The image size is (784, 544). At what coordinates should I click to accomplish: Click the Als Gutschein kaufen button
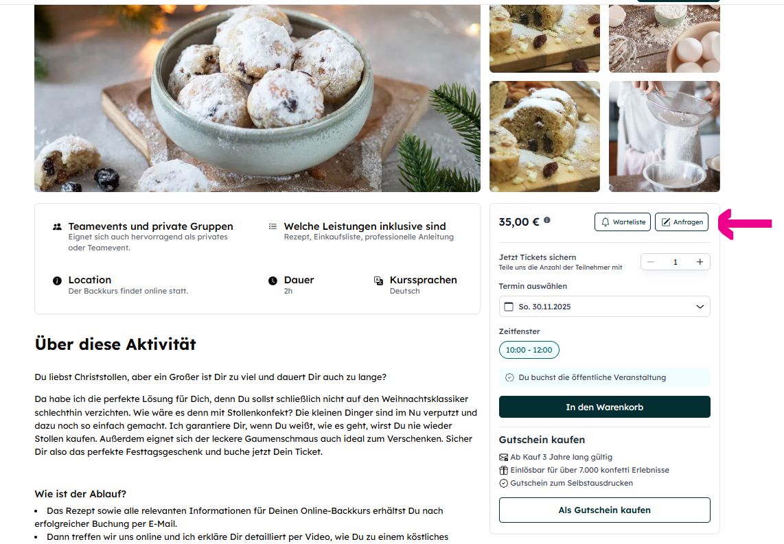pyautogui.click(x=605, y=510)
